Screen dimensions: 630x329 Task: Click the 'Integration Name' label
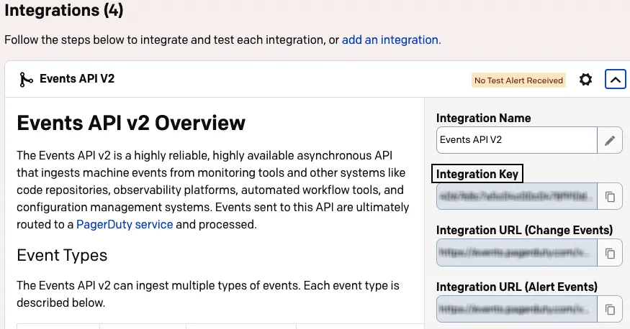coord(483,118)
